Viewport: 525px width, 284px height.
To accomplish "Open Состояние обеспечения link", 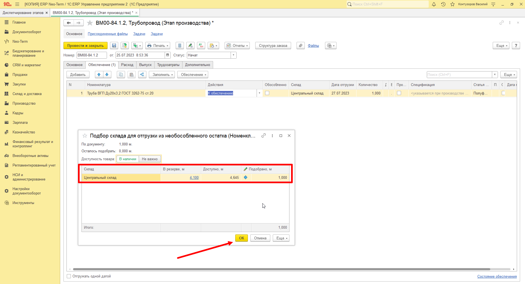I will coord(497,276).
